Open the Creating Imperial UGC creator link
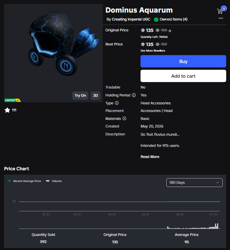Viewport: 230px width, 250px height. point(131,19)
